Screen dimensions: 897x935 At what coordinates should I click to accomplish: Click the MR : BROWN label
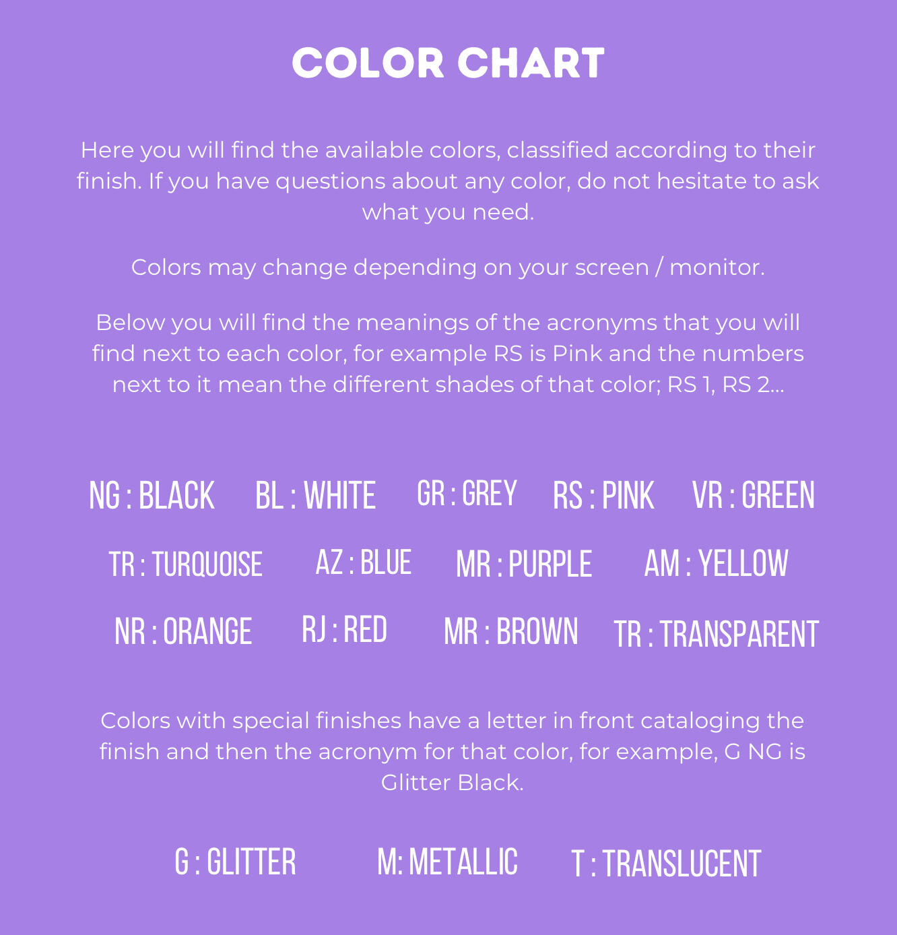[510, 632]
